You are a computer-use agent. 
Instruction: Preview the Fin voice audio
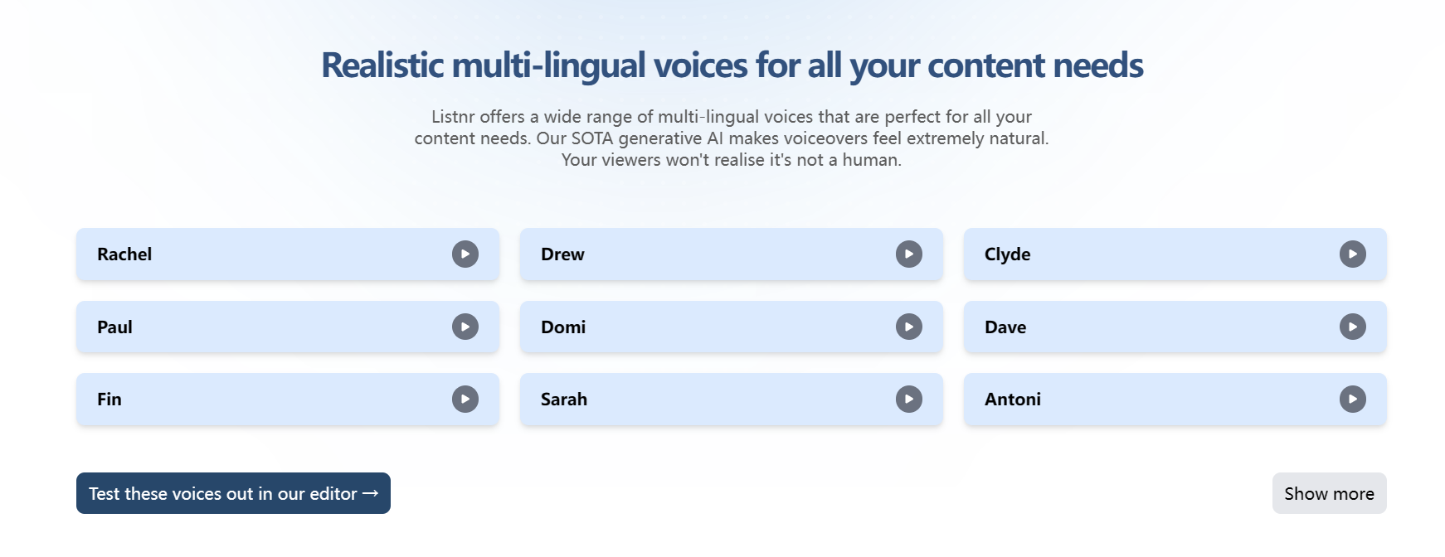point(465,400)
